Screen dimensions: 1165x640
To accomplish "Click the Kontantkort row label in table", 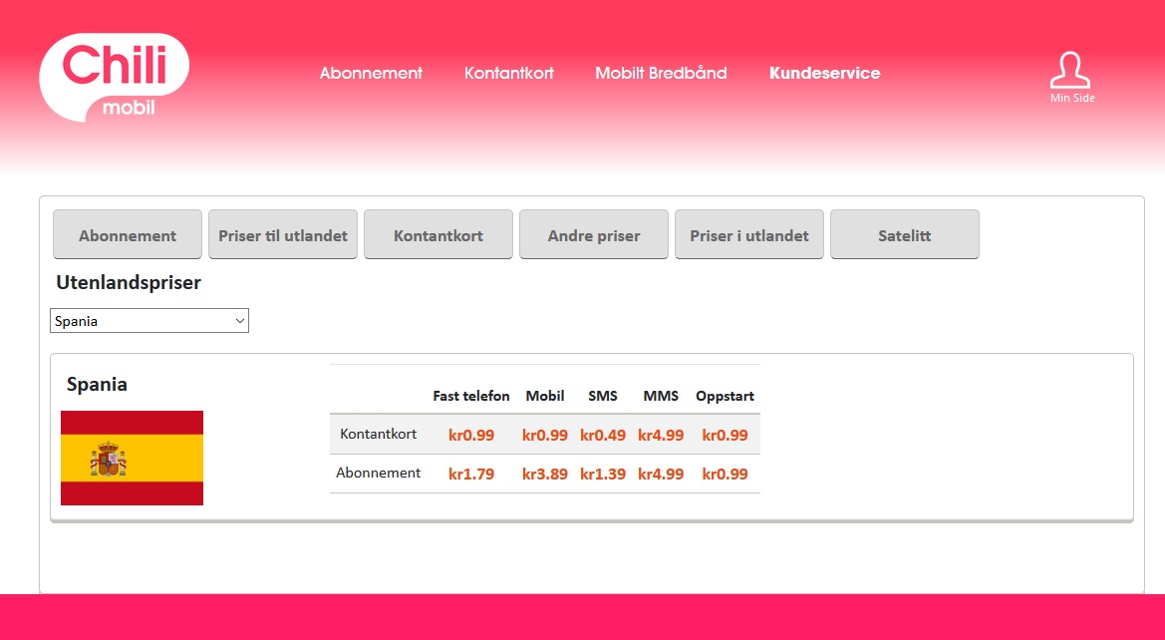I will 378,434.
